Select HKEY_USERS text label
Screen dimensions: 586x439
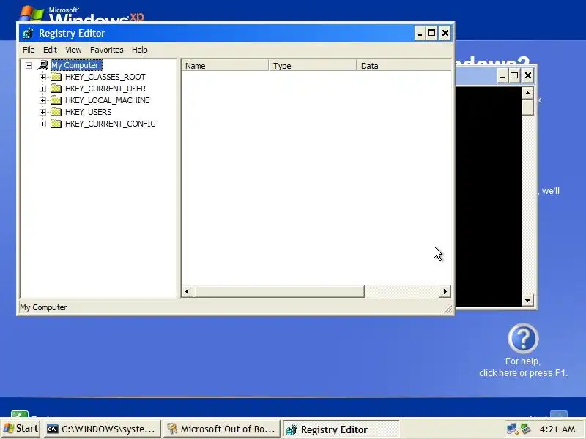click(x=88, y=112)
